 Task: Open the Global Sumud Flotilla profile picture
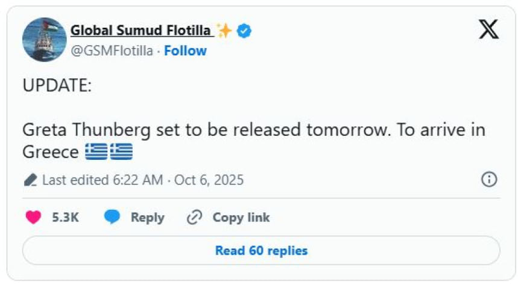(44, 40)
